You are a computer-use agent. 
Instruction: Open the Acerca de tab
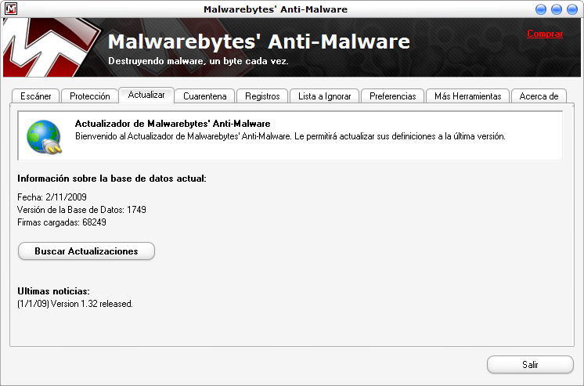coord(538,96)
